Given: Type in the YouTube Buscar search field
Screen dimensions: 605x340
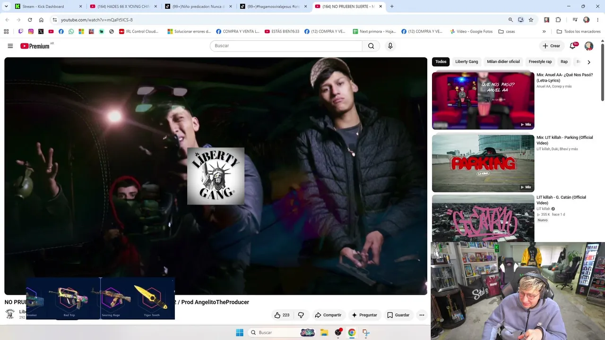Looking at the screenshot, I should [x=286, y=46].
